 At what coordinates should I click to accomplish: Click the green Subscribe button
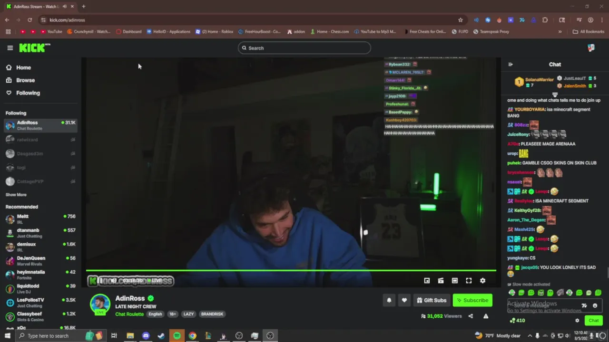[472, 300]
